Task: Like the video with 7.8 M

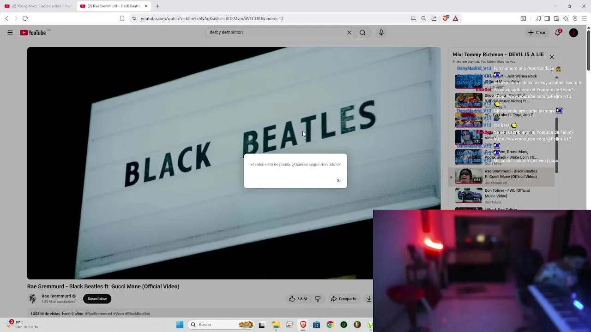Action: [298, 299]
